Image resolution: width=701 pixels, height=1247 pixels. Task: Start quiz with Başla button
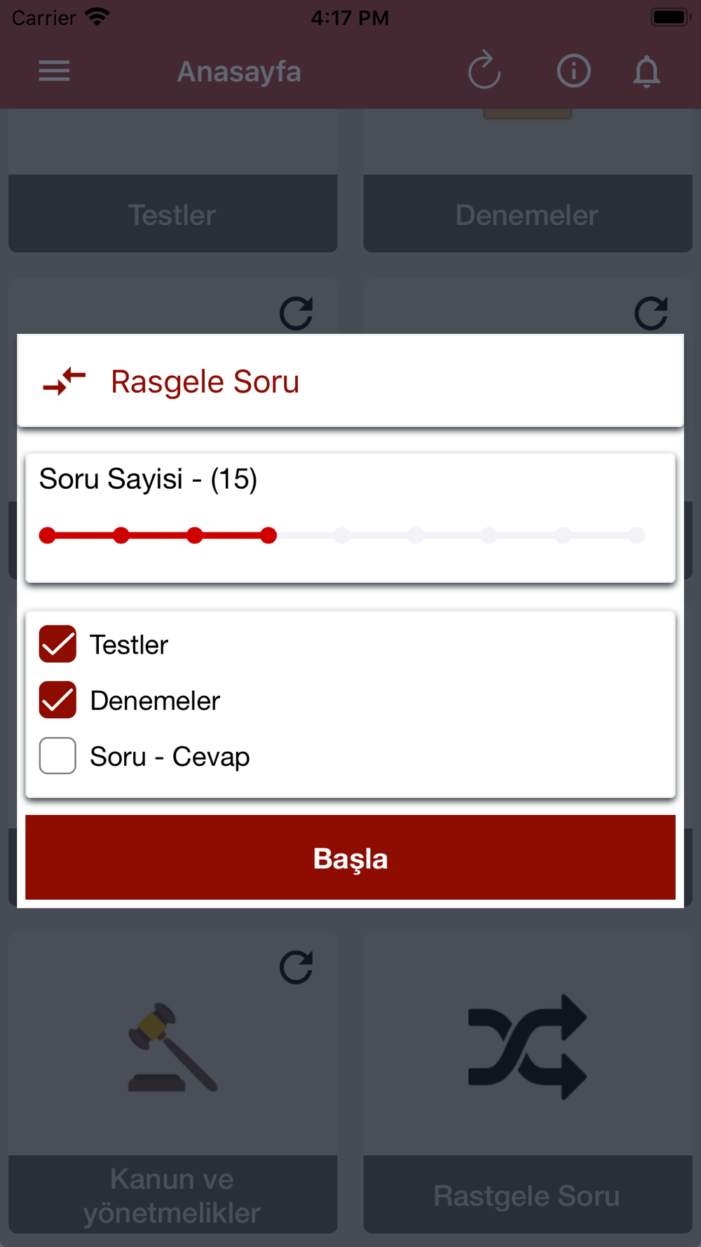[x=350, y=857]
